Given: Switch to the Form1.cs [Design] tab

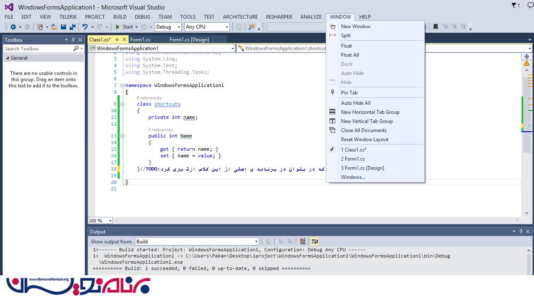Looking at the screenshot, I should click(189, 40).
